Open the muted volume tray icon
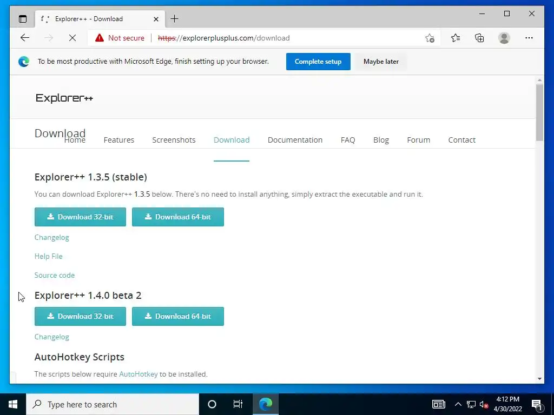Viewport: 554px width, 415px height. 484,404
